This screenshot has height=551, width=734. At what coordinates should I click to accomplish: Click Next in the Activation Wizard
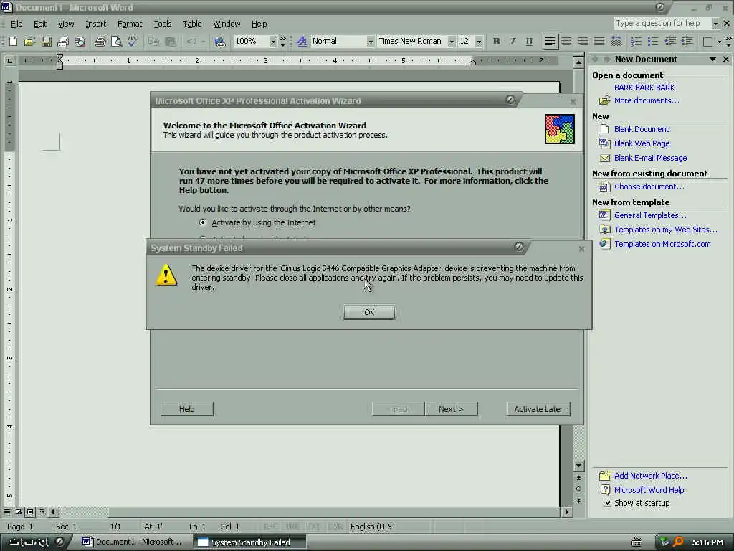click(452, 409)
